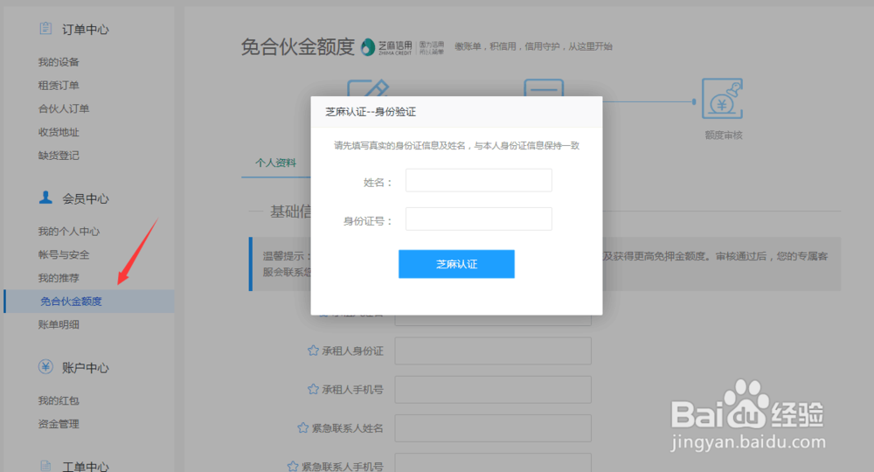Go to 帐号与安全 settings
The image size is (874, 472).
point(64,254)
